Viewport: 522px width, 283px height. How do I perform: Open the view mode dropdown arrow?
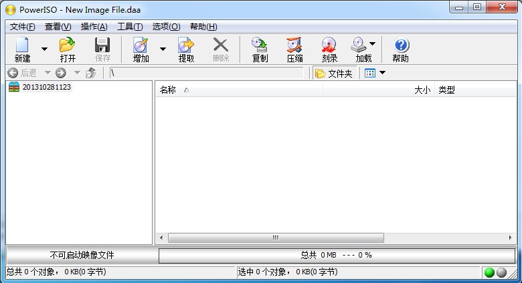coord(382,72)
